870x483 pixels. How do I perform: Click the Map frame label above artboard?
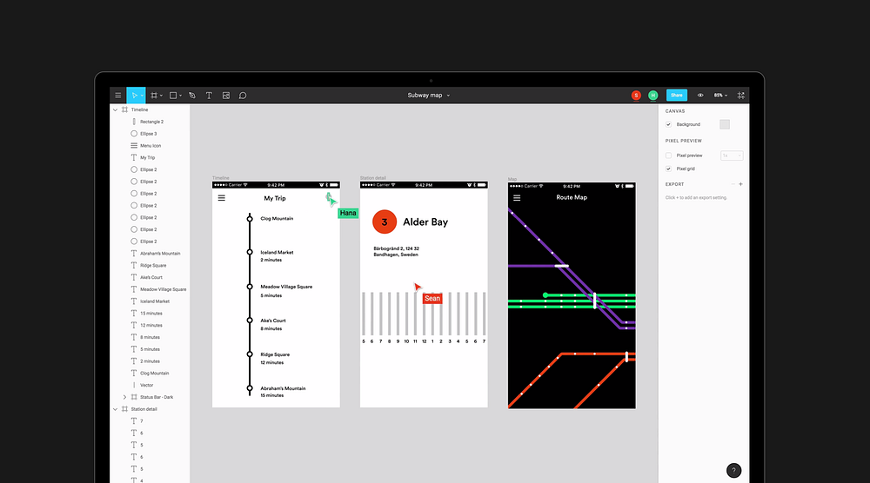pos(512,179)
